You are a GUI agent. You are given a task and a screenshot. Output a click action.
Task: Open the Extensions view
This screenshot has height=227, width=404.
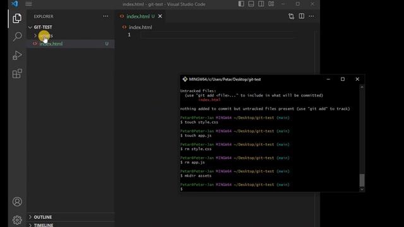(x=17, y=74)
